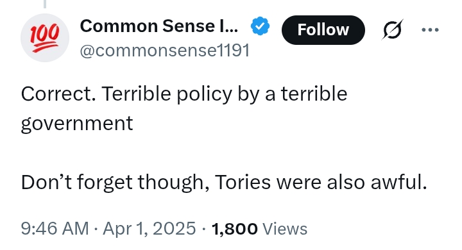This screenshot has width=462, height=250.
Task: Open the three-dot more options menu
Action: (x=430, y=29)
